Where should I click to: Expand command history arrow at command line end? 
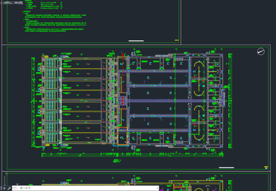pos(157,188)
